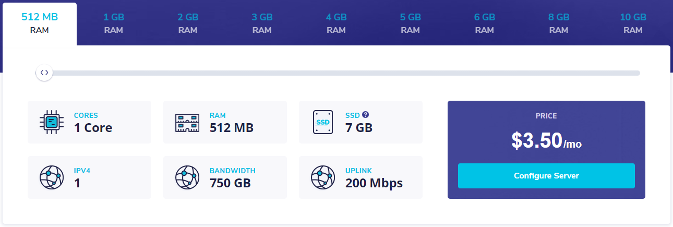Switch to the 8 GB RAM tab
This screenshot has width=673, height=227.
(x=558, y=23)
